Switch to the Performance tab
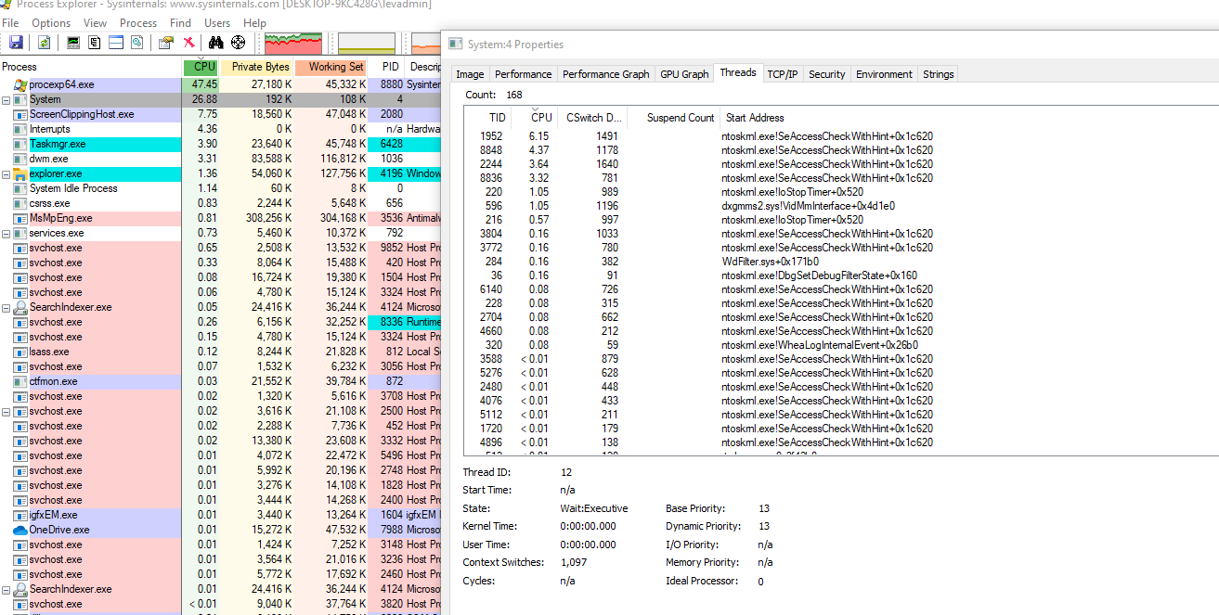This screenshot has width=1219, height=615. coord(523,74)
